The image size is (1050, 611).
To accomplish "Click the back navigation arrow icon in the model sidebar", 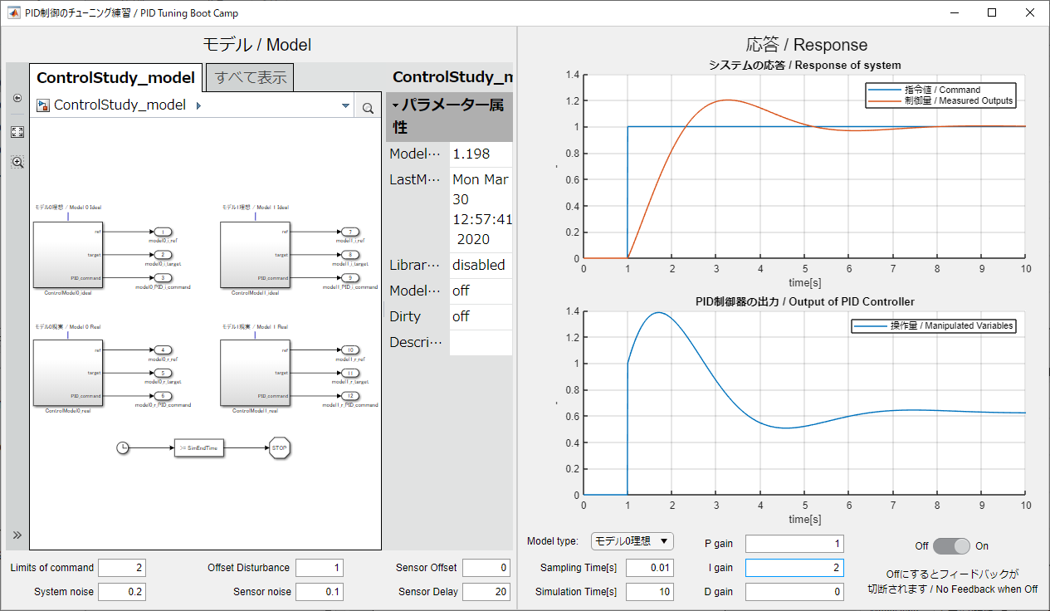I will point(17,98).
